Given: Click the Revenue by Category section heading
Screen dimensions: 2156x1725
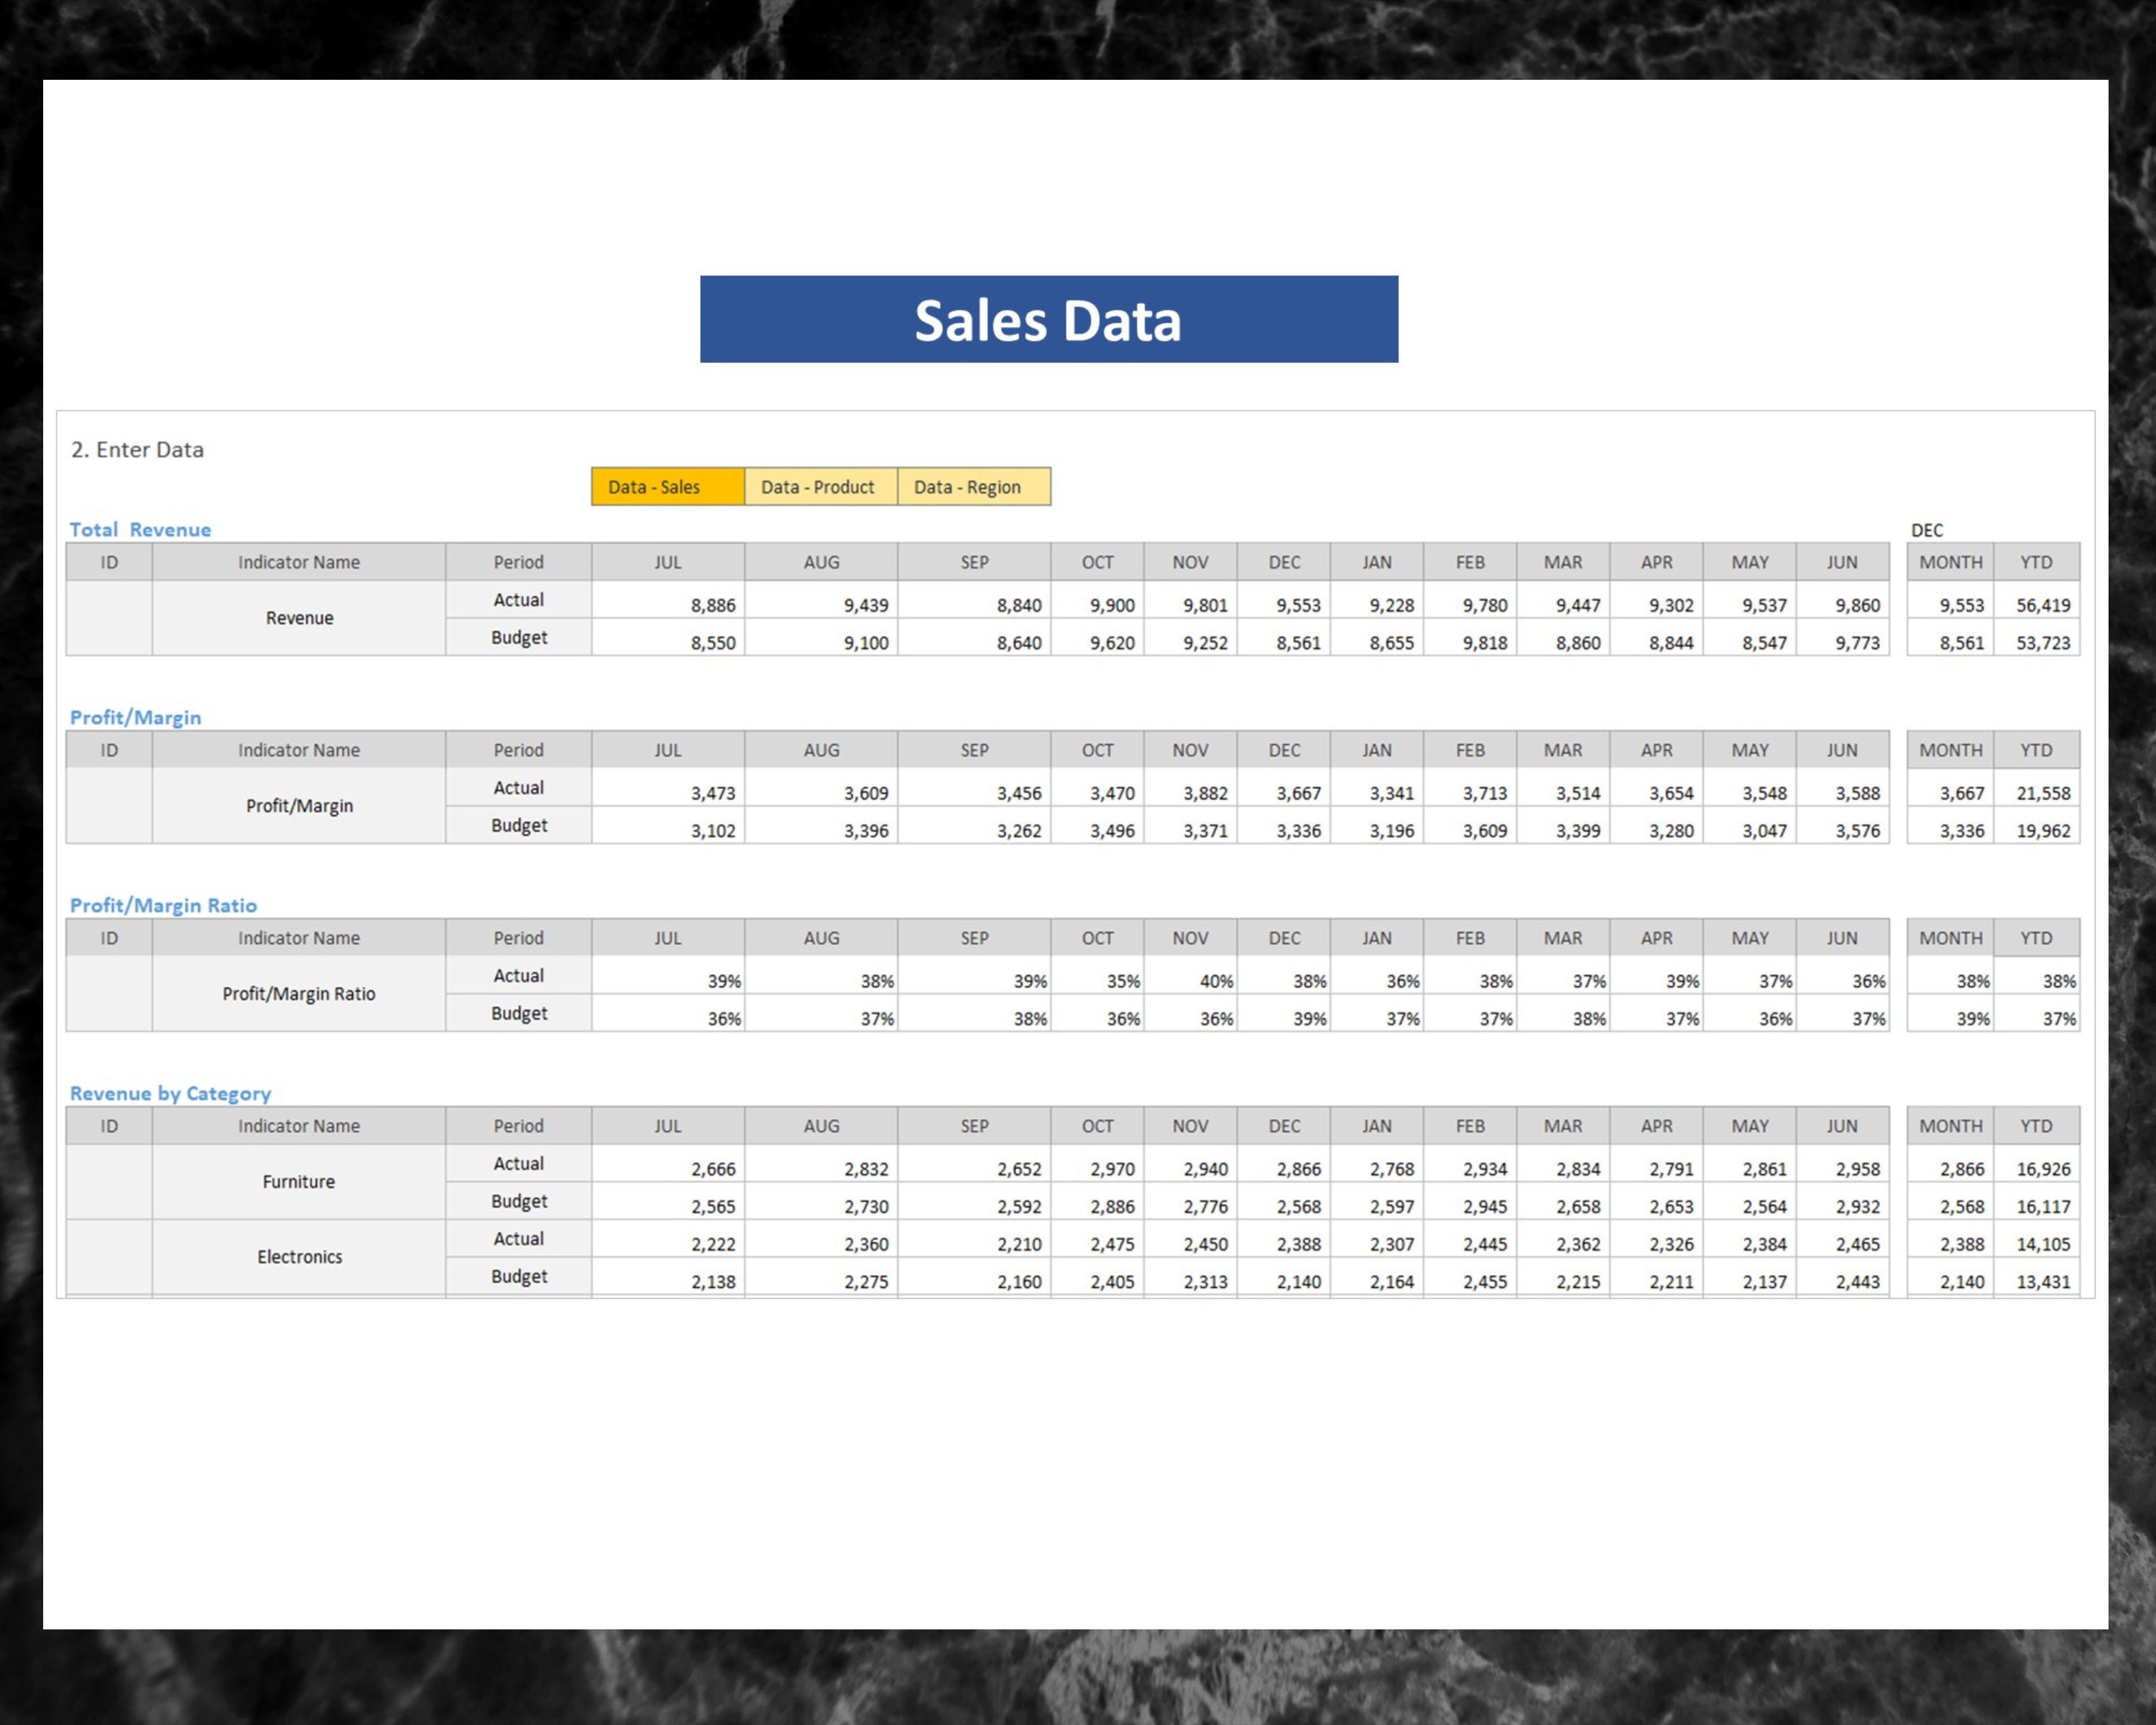Looking at the screenshot, I should [x=170, y=1093].
